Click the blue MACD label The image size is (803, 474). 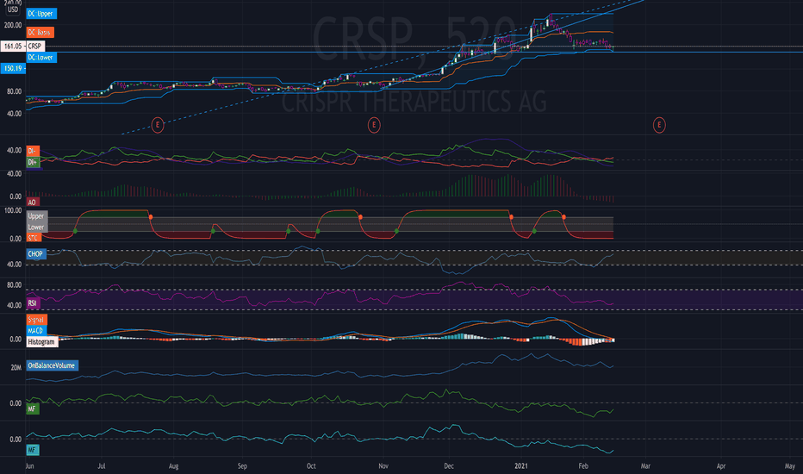tap(36, 331)
